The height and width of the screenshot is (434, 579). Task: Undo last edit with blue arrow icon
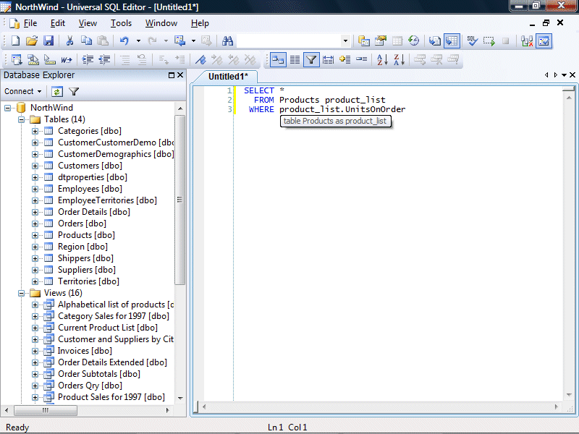tap(124, 41)
